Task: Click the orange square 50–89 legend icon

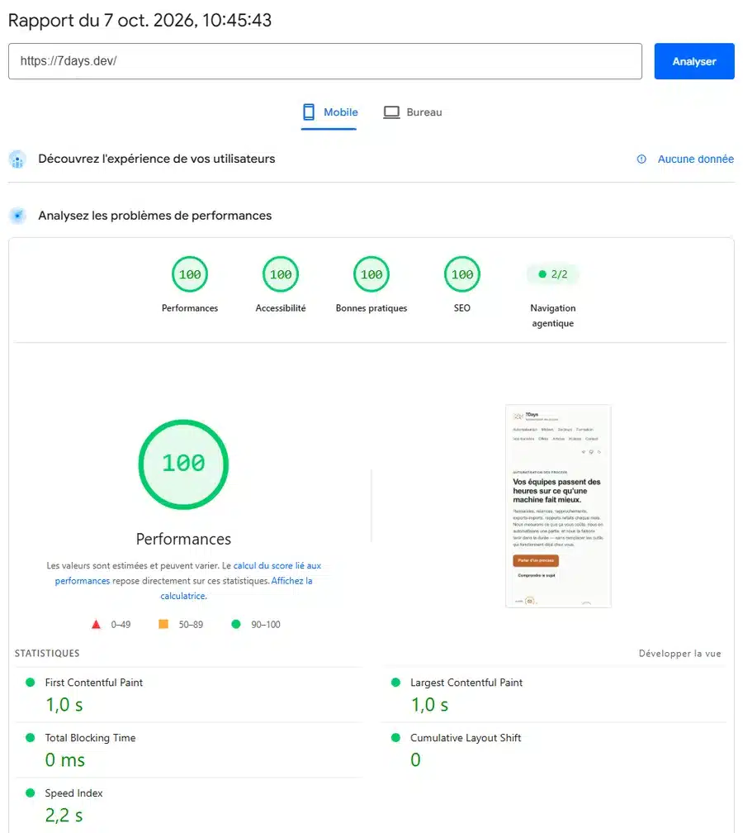Action: 163,624
